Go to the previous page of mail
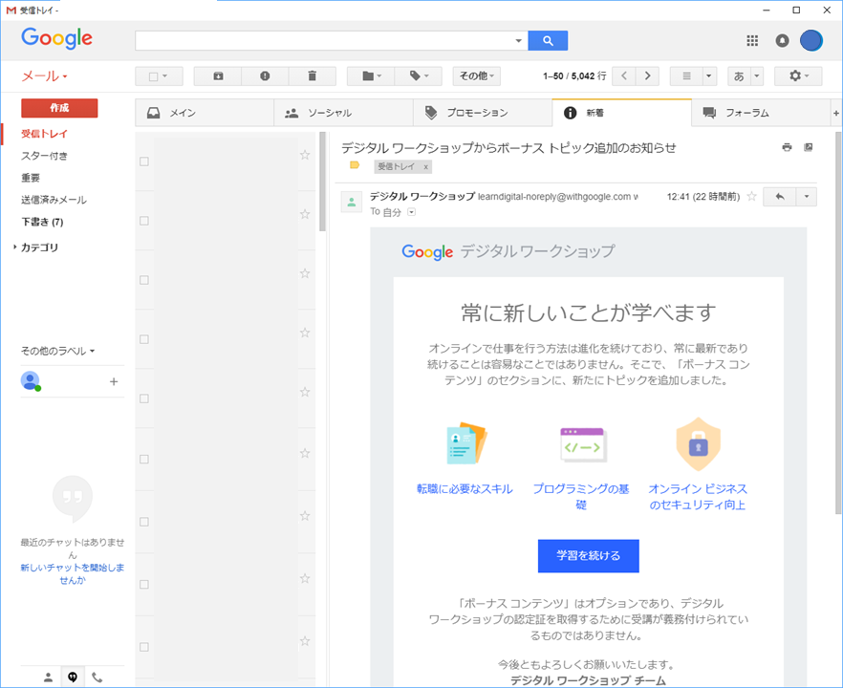 tap(624, 75)
